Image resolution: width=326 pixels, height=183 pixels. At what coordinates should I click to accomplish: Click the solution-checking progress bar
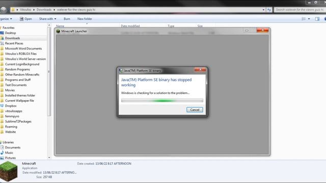(162, 101)
